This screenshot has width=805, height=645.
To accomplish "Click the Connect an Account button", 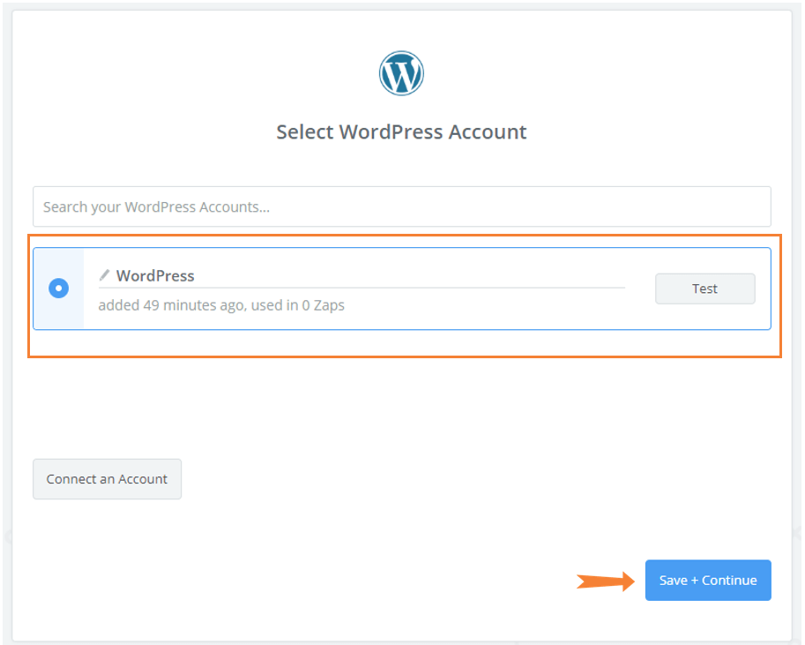I will pos(107,479).
